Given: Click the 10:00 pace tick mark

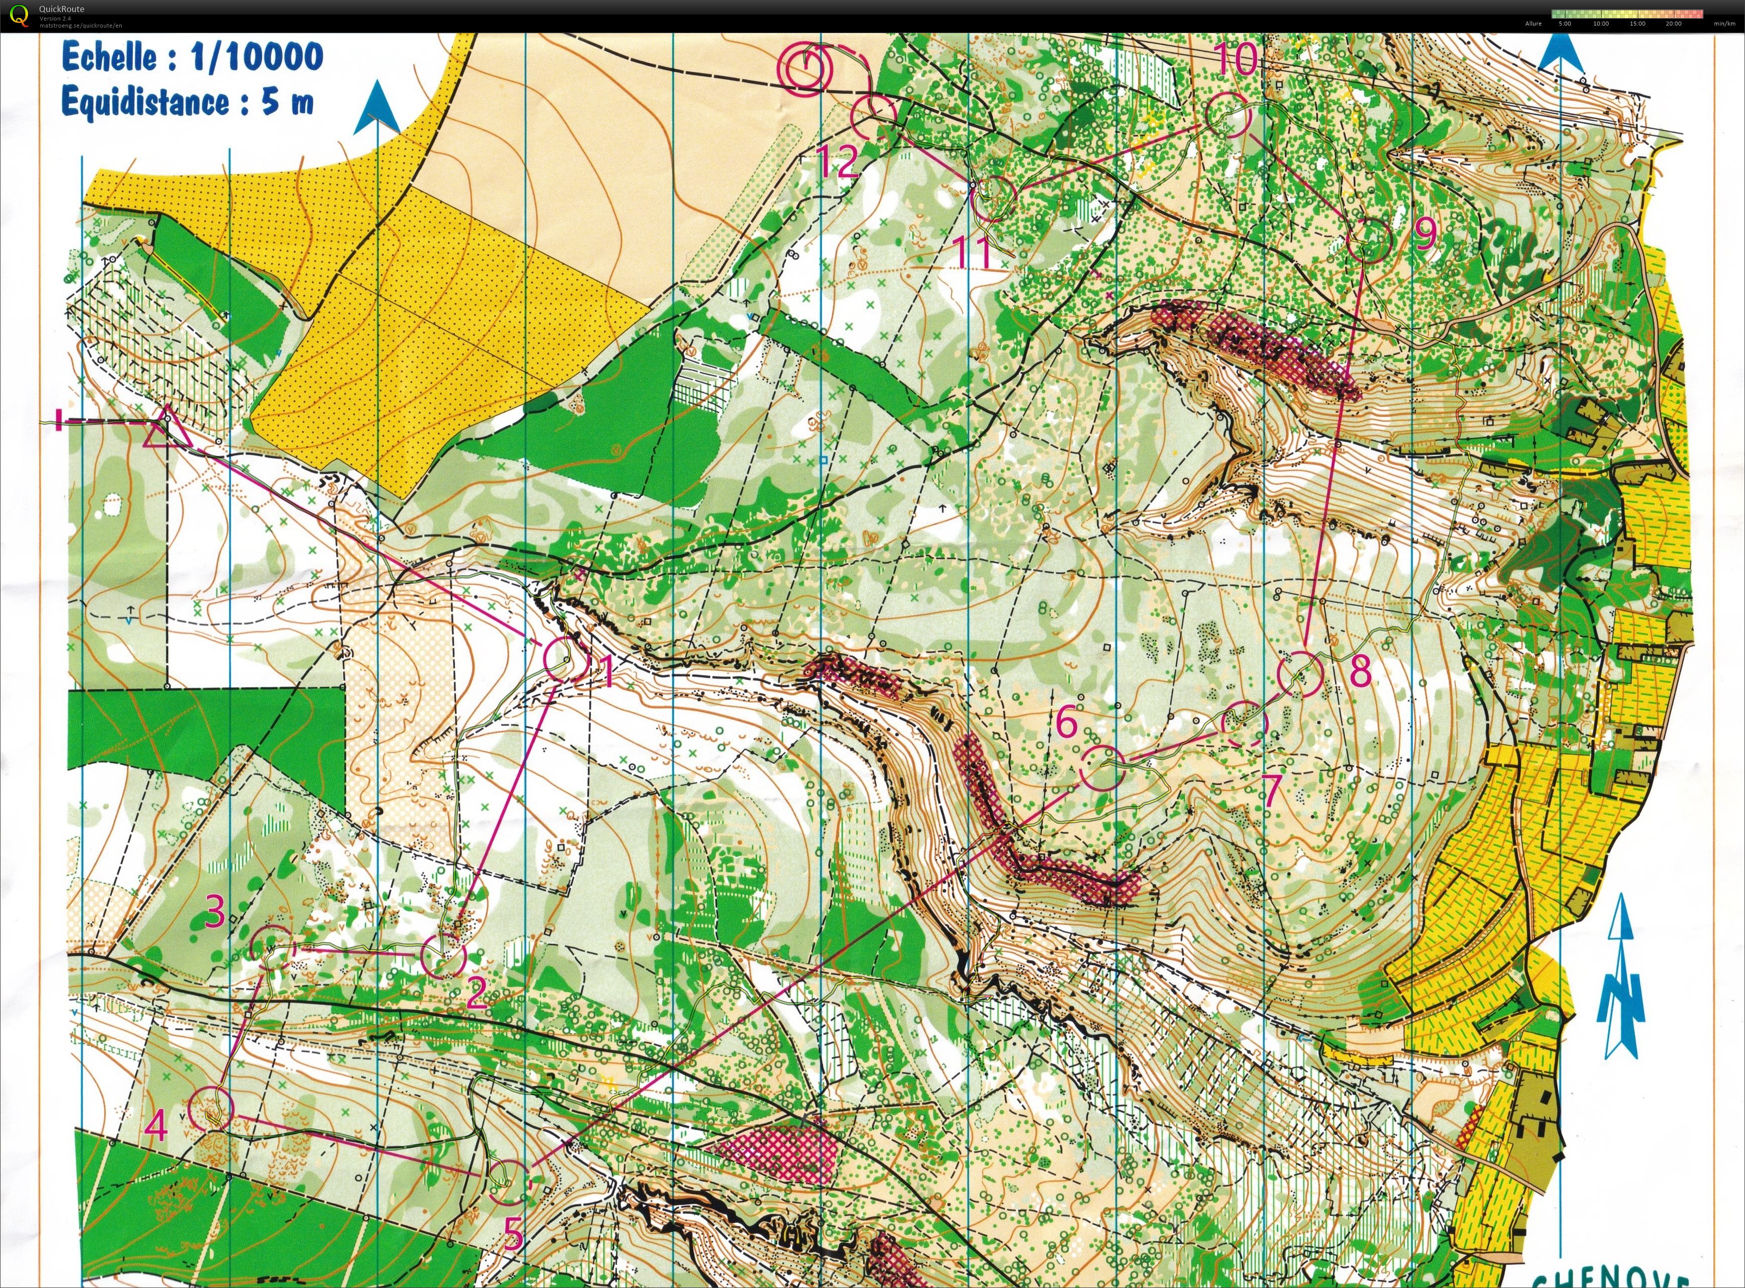Looking at the screenshot, I should 1601,14.
